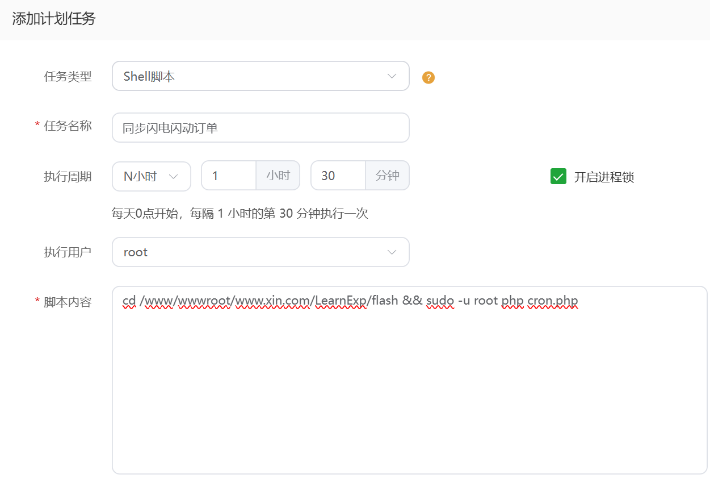Click the 分钟 unit suffix
Image resolution: width=710 pixels, height=487 pixels.
point(388,176)
